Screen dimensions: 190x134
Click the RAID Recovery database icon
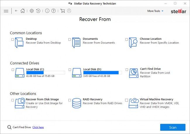(77, 103)
